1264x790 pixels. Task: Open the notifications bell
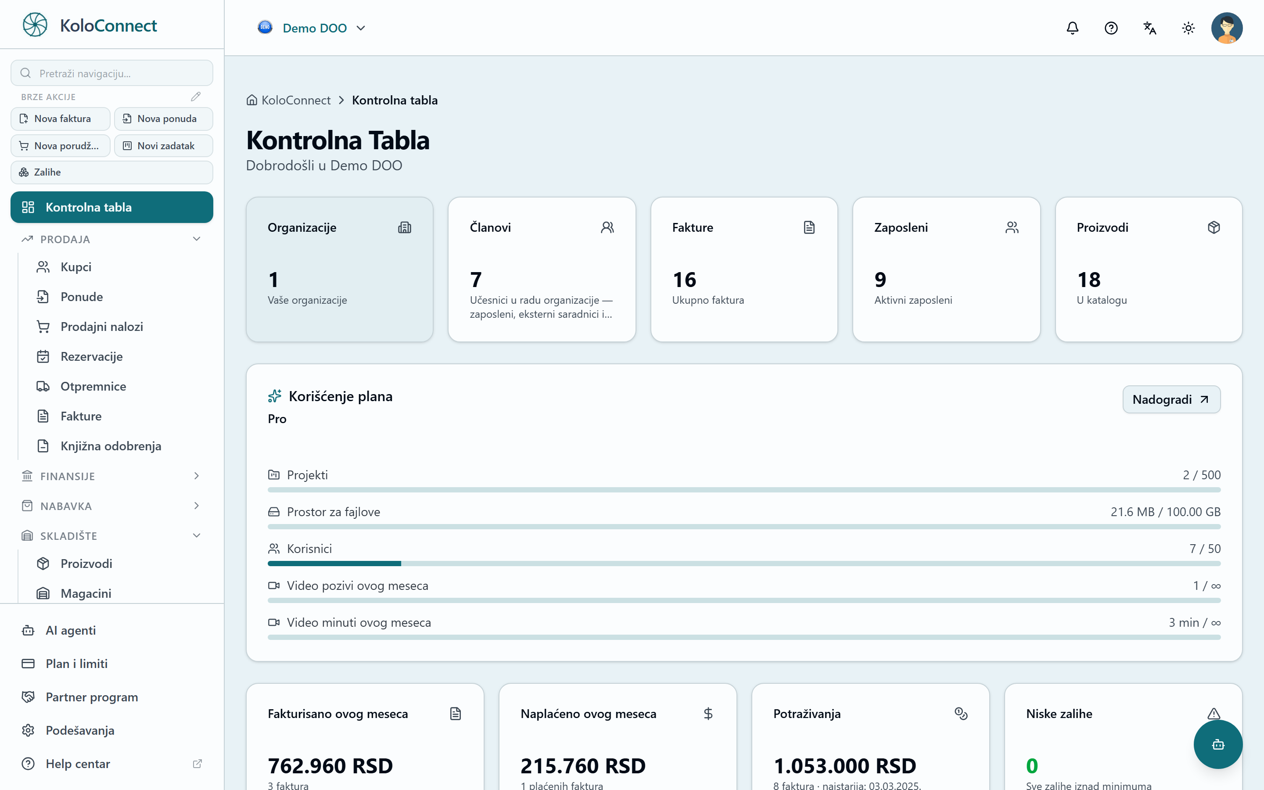coord(1072,28)
